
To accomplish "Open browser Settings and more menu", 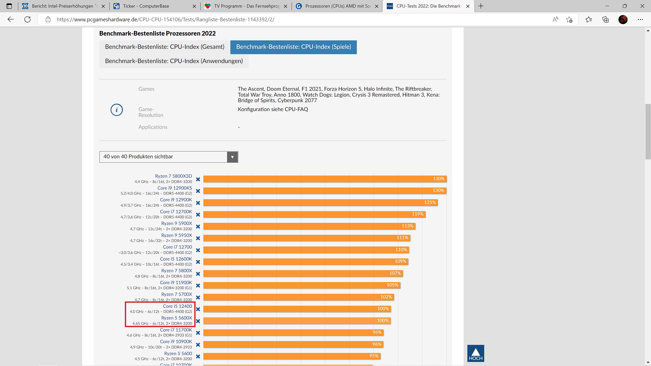I will tap(640, 20).
